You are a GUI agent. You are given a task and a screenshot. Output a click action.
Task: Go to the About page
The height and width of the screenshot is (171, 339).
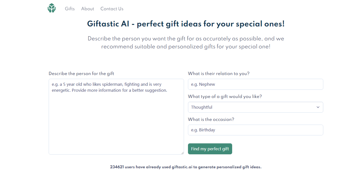[88, 9]
